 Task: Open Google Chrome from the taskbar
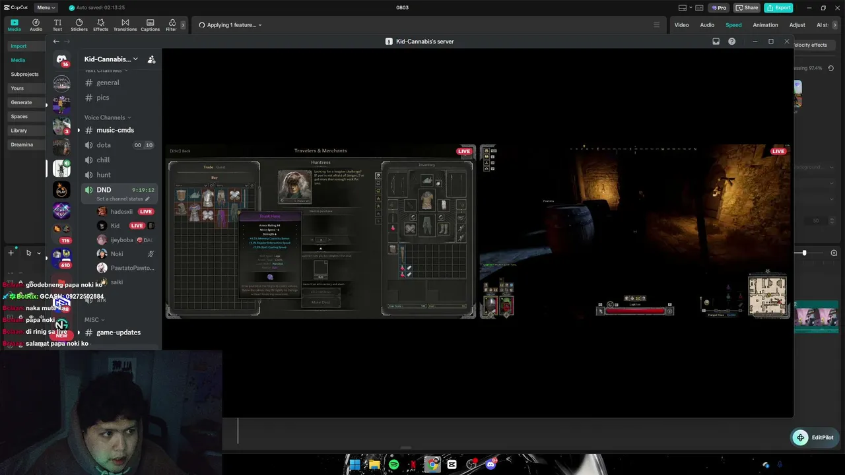(x=432, y=464)
